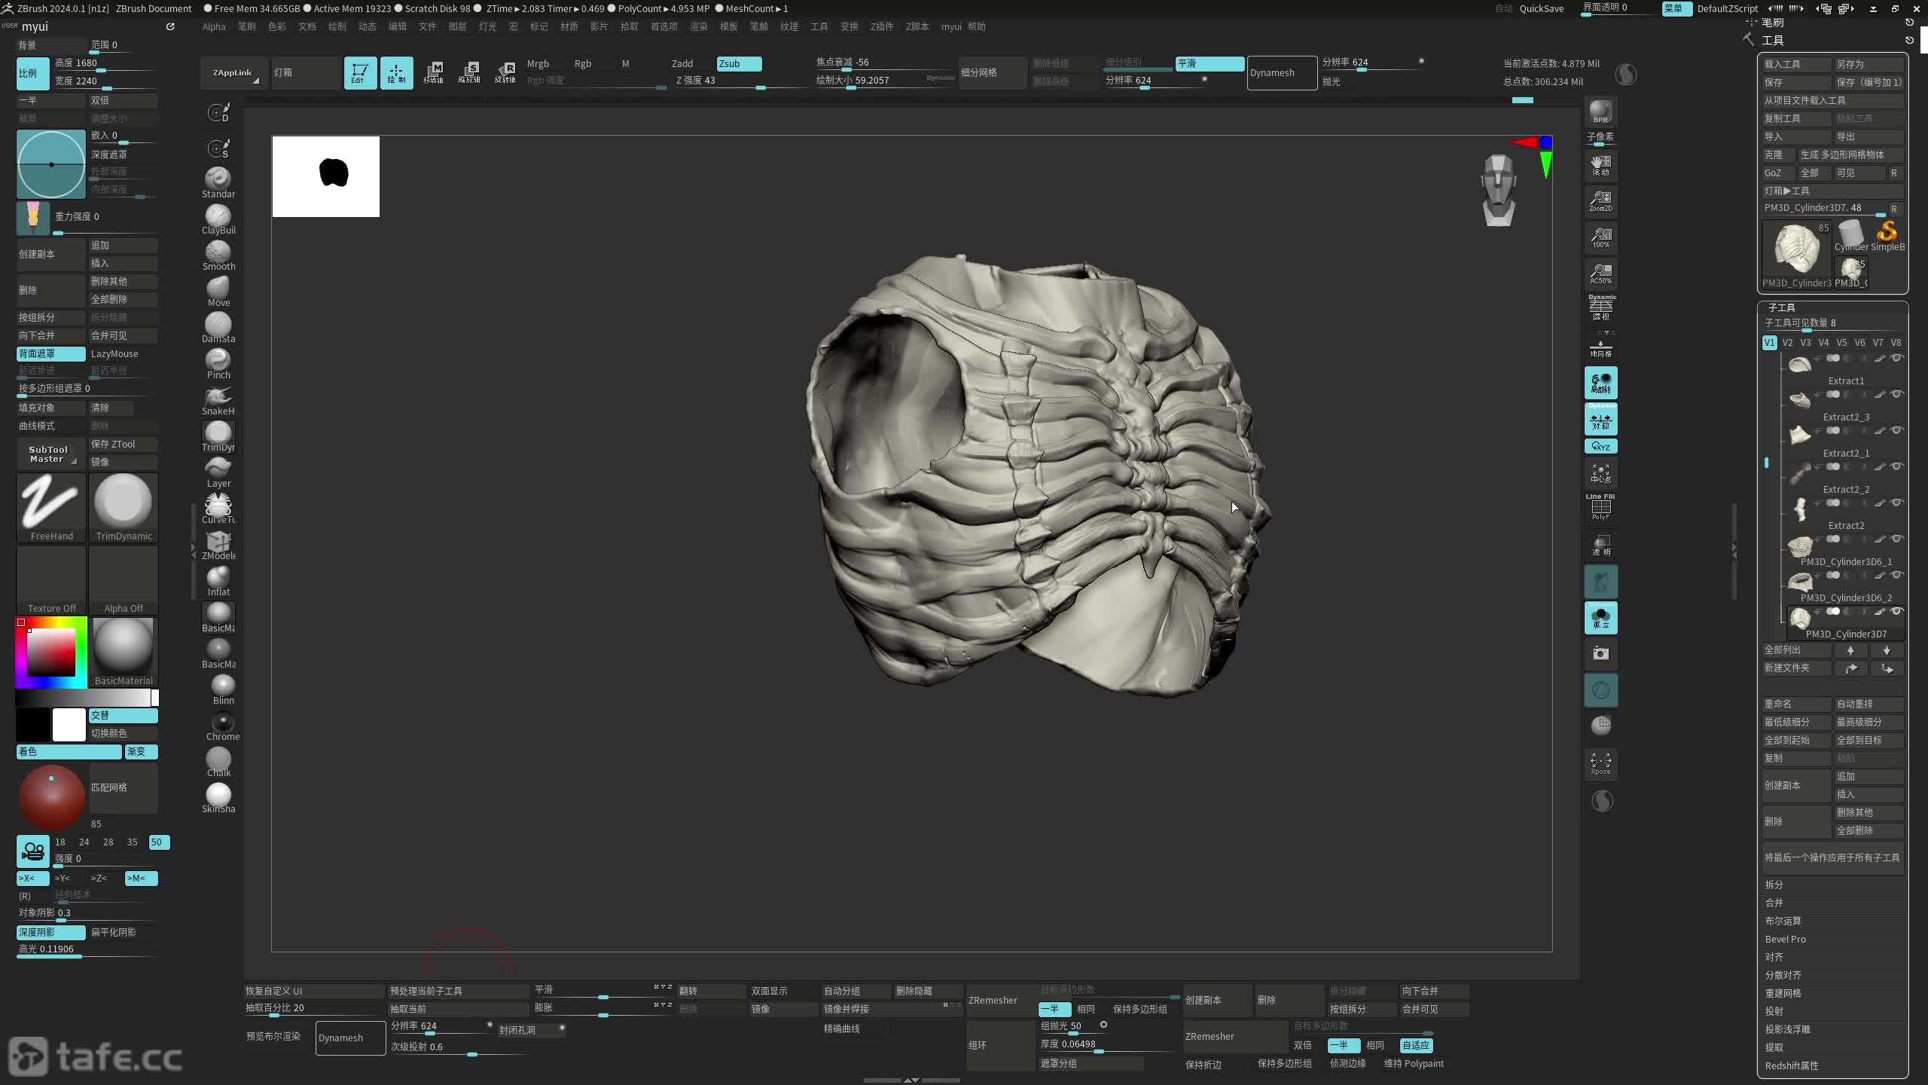
Task: Select the Inflat brush
Action: (218, 579)
